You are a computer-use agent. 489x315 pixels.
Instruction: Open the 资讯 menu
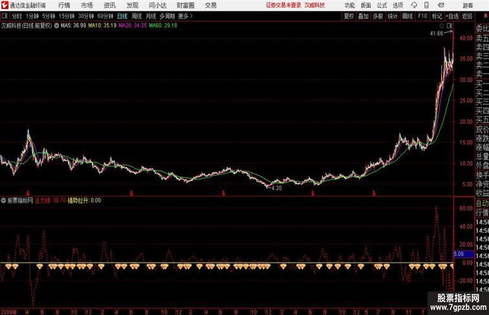click(110, 5)
